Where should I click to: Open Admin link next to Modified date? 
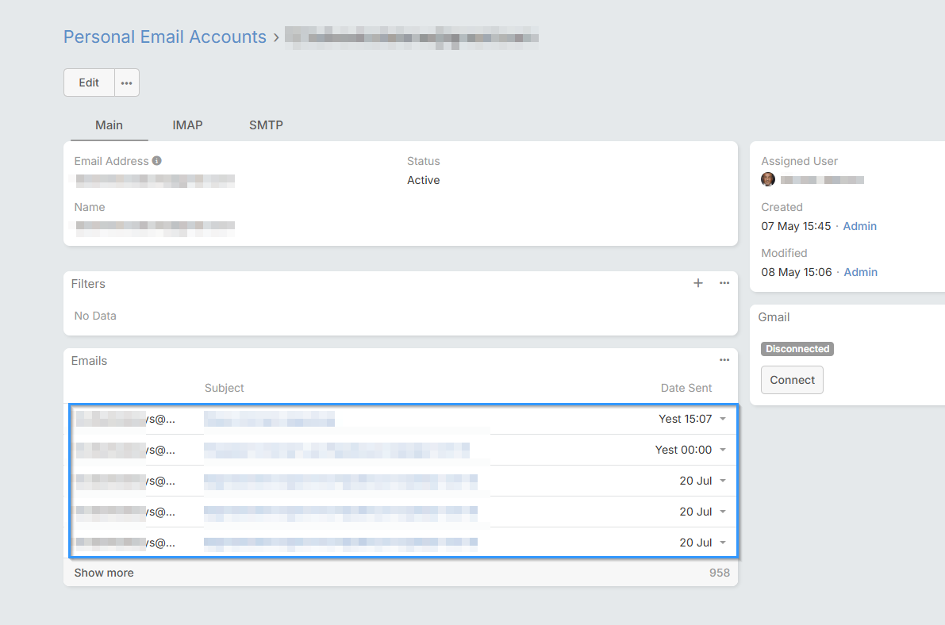[861, 272]
